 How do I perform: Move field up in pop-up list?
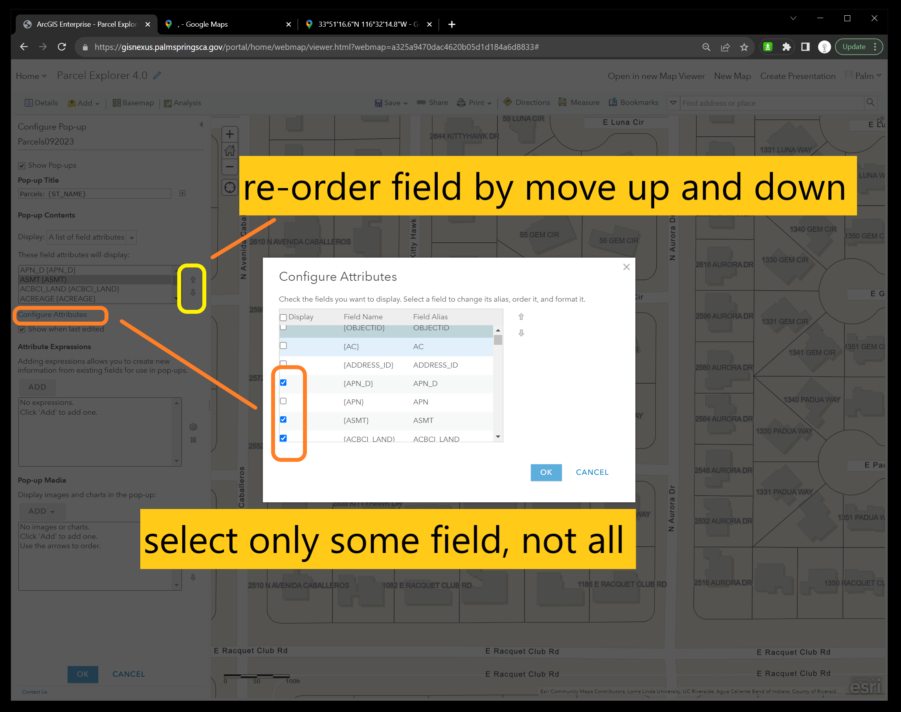click(x=193, y=280)
